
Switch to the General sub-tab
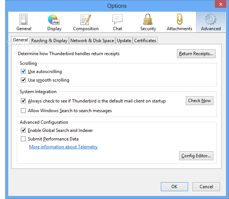pos(20,40)
